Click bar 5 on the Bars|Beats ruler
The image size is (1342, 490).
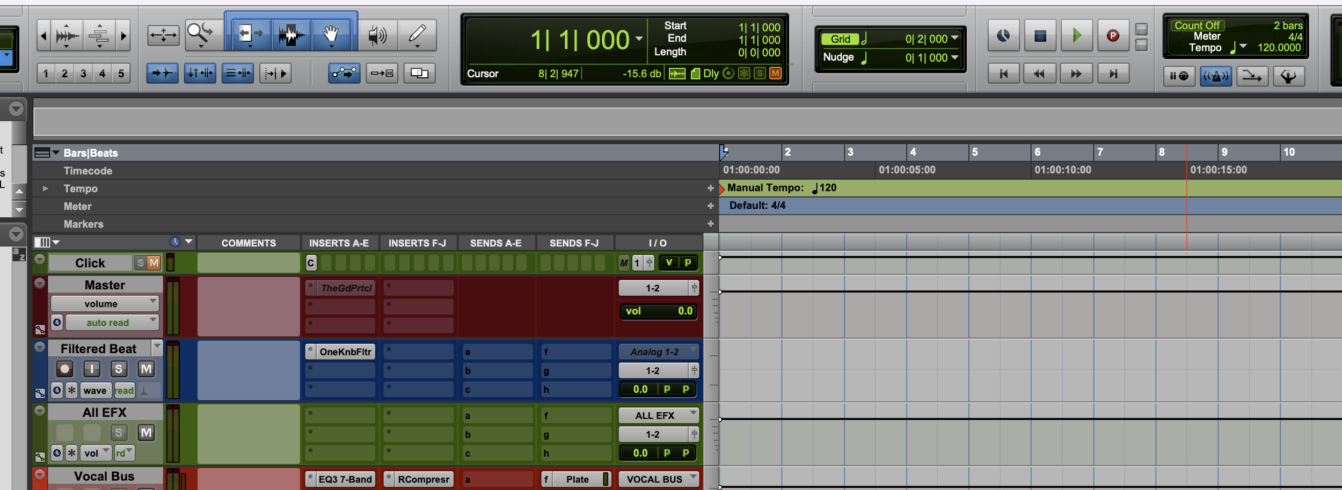coord(975,152)
